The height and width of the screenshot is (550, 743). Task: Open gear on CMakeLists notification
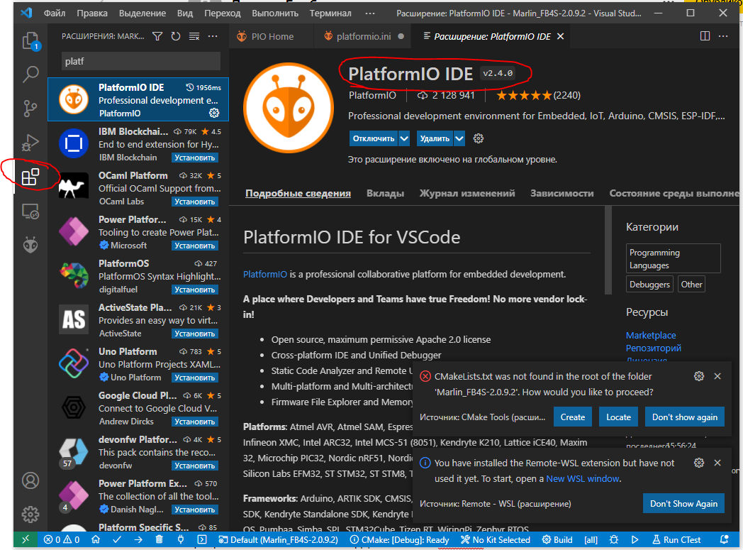699,376
